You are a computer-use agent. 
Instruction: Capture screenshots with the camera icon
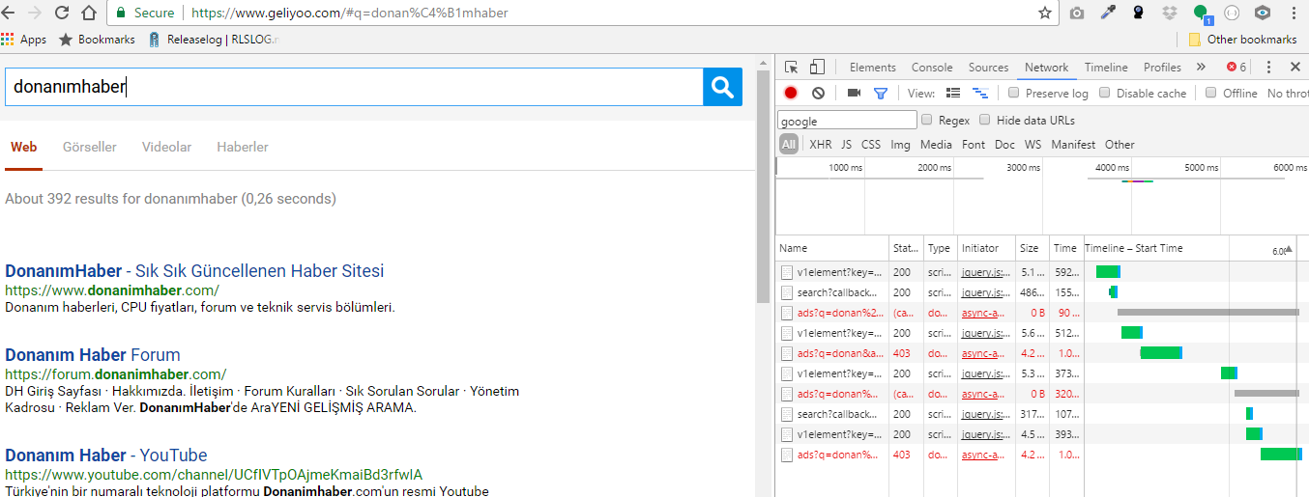[854, 94]
